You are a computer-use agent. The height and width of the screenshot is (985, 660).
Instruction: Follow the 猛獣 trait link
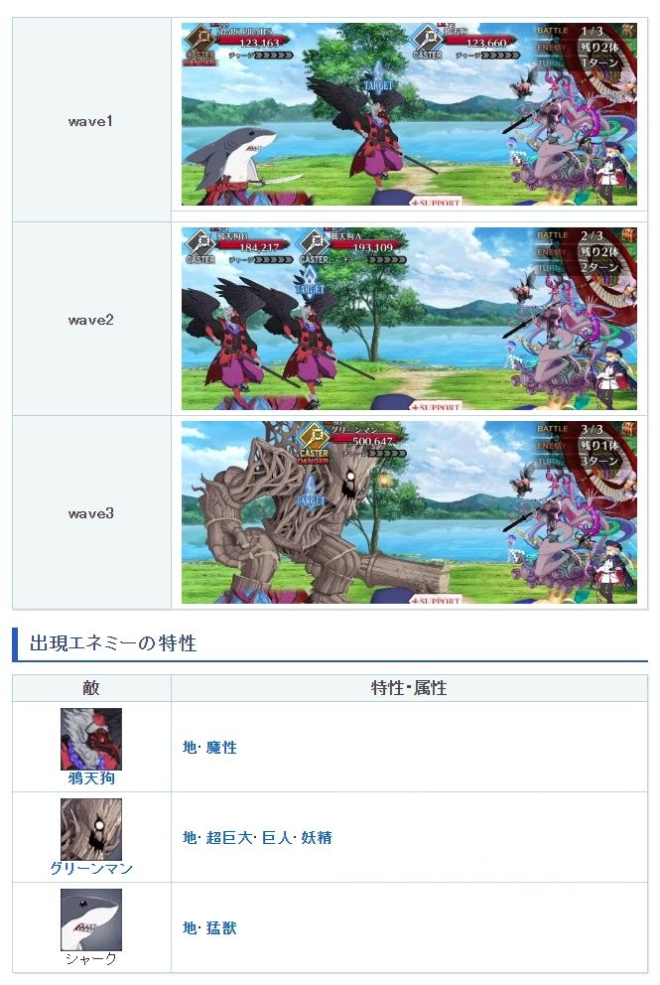pos(221,927)
